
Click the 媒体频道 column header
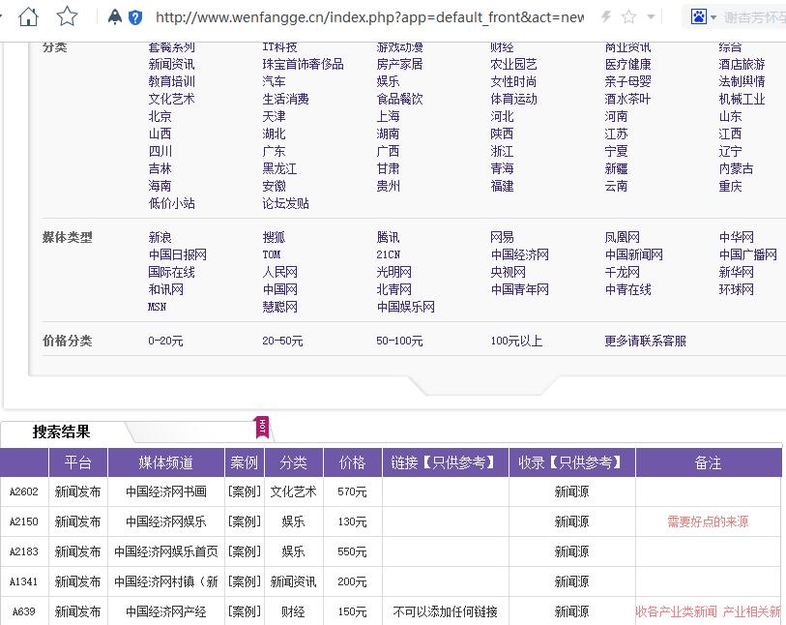[166, 462]
